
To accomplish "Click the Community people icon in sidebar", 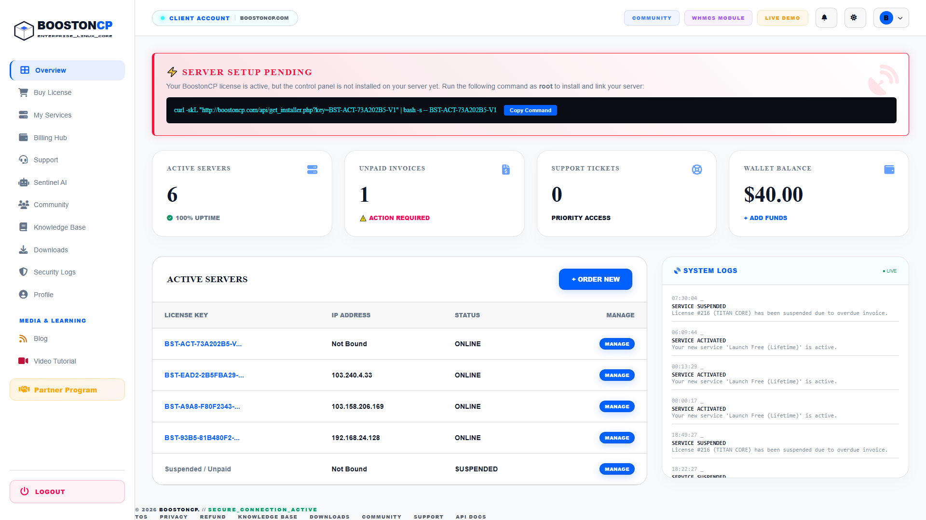I will coord(23,205).
